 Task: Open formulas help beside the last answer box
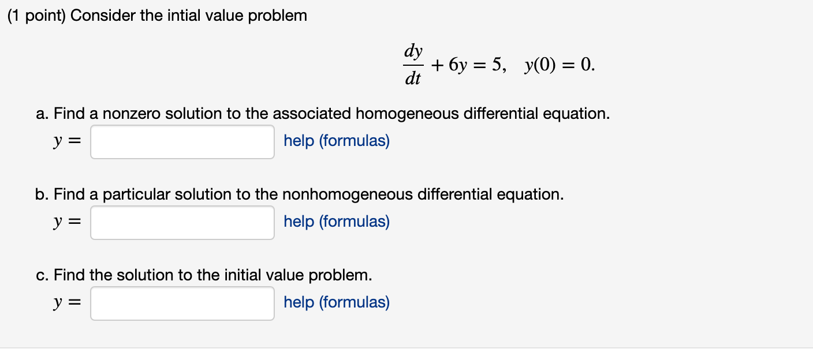336,302
